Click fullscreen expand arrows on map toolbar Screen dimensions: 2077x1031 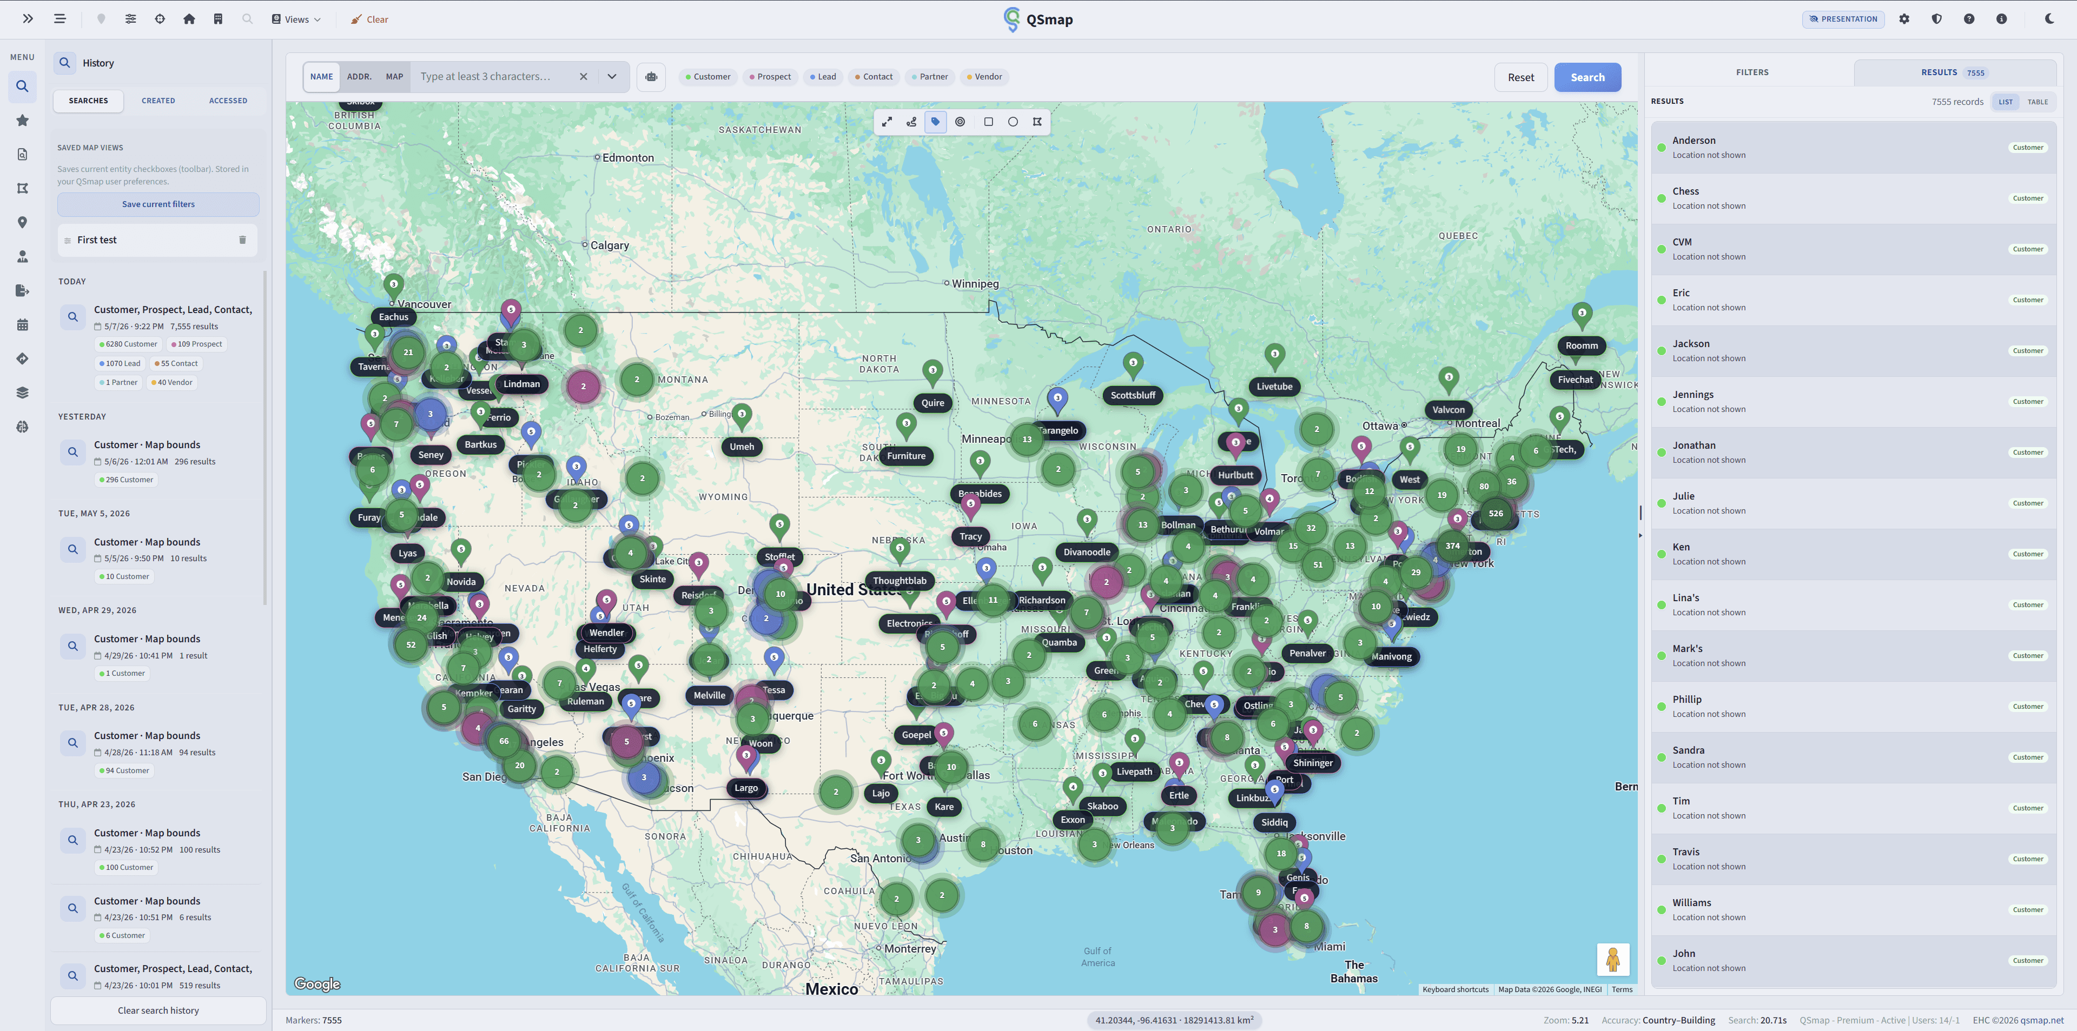pyautogui.click(x=887, y=122)
